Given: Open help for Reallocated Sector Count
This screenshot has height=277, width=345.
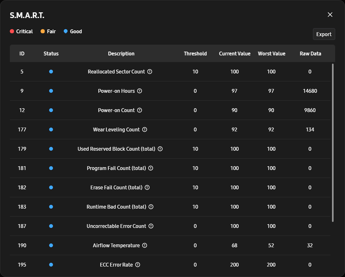Looking at the screenshot, I should pyautogui.click(x=150, y=72).
